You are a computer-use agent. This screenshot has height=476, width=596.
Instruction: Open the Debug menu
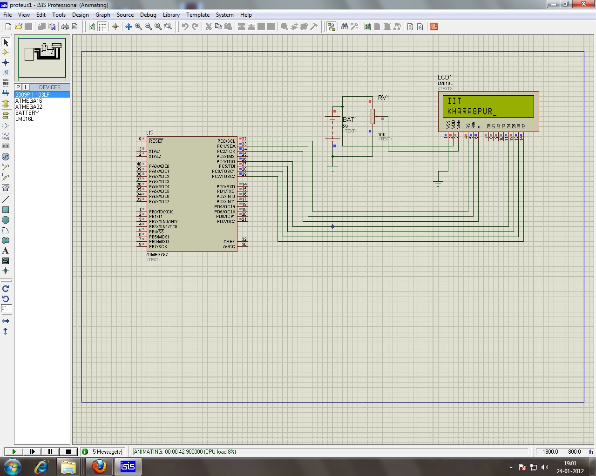tap(148, 15)
